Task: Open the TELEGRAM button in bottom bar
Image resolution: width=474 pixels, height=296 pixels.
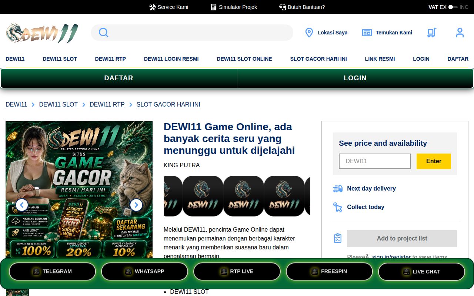Action: coord(52,272)
